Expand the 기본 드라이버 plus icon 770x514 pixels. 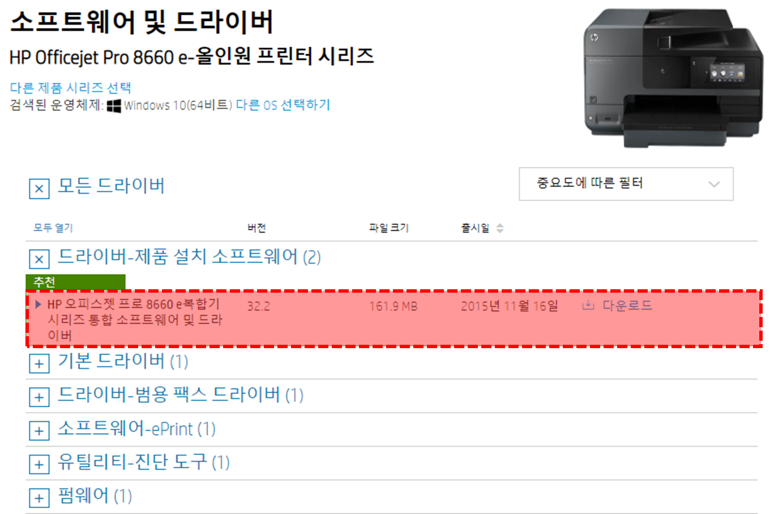[39, 363]
